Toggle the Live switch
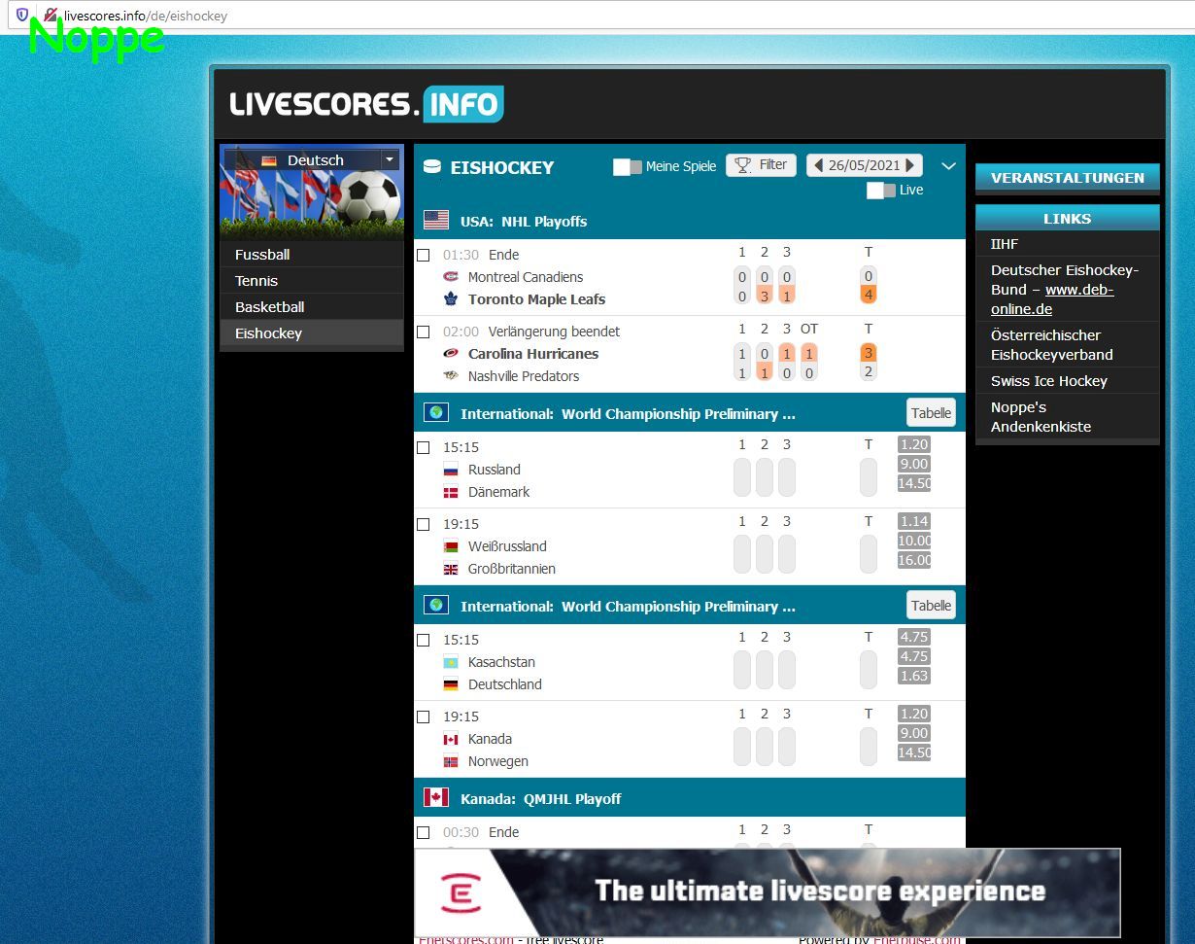Screen dimensions: 1195x944 click(881, 191)
